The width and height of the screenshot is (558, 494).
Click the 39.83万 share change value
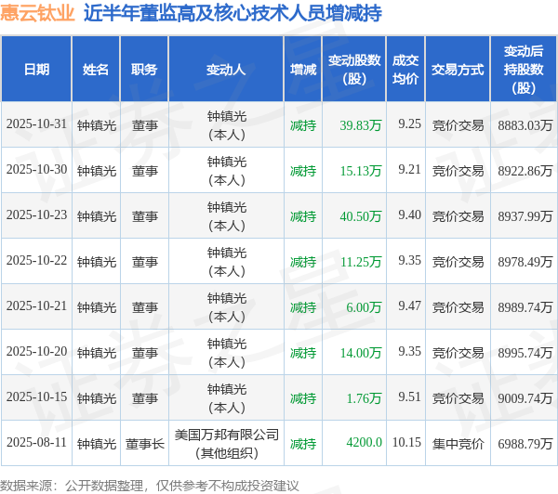point(361,125)
